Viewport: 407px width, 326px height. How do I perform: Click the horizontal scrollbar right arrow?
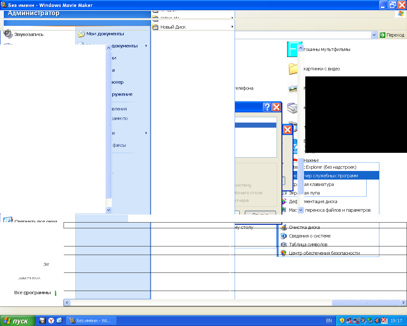coord(404,303)
